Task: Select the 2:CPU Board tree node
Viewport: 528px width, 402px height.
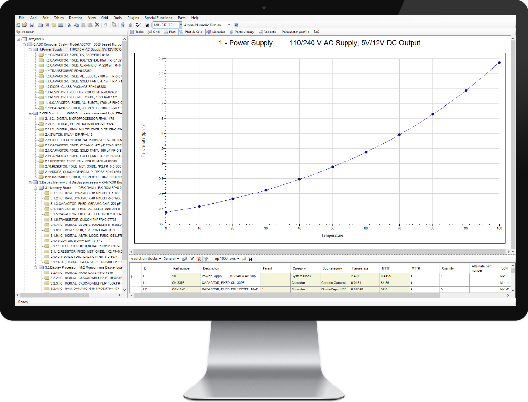Action: click(x=48, y=113)
